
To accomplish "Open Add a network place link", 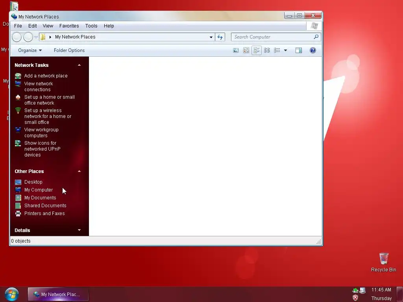I will point(46,76).
